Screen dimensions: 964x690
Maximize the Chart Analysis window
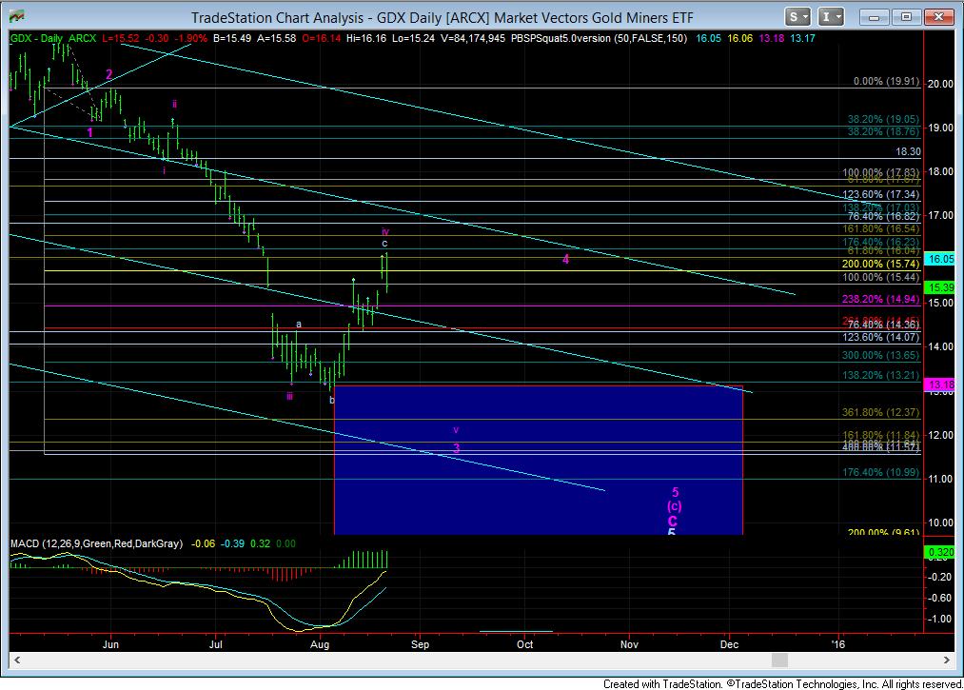tap(906, 16)
